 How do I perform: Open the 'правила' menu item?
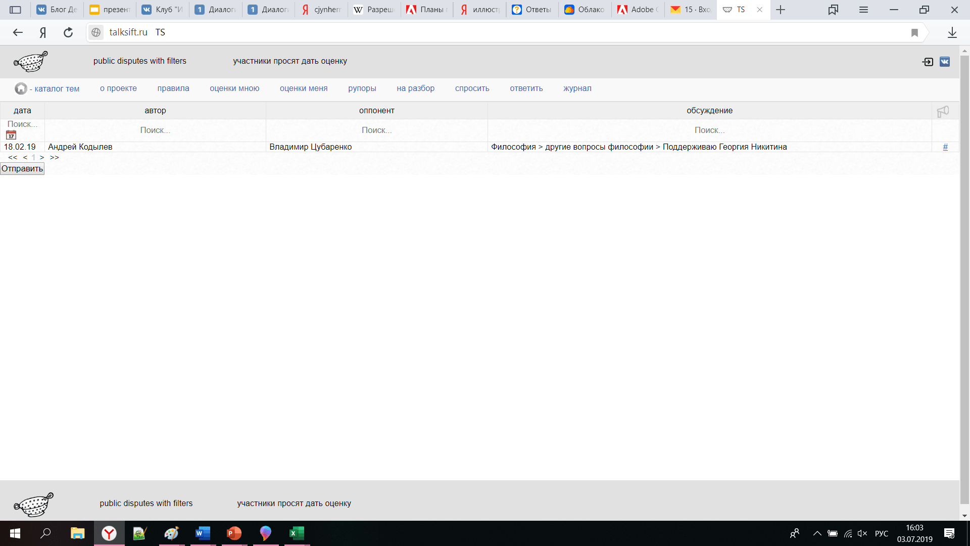(173, 88)
